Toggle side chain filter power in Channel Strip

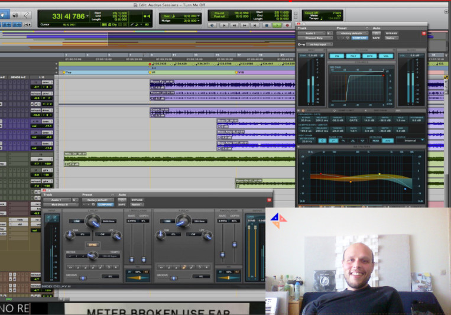[x=322, y=141]
